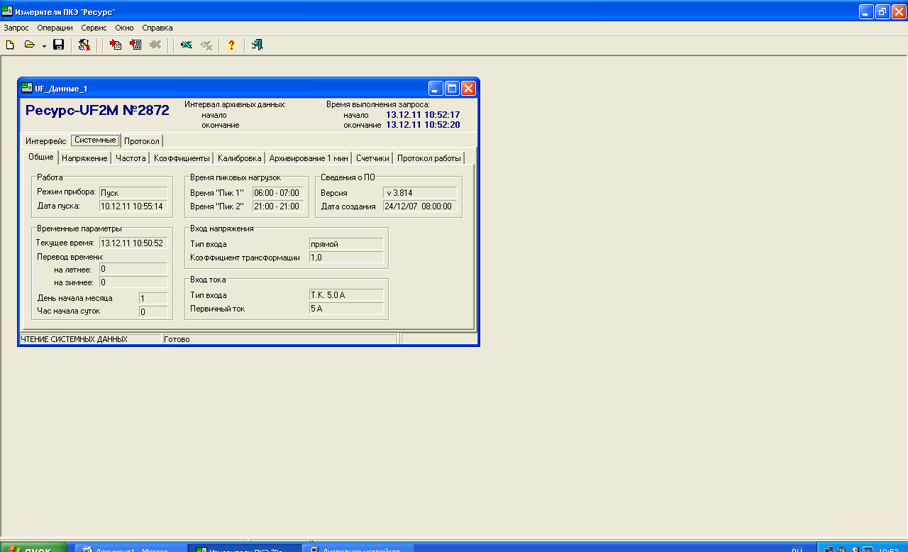Open the Архивирование 1 мин sub-tab
This screenshot has width=908, height=552.
pos(309,158)
